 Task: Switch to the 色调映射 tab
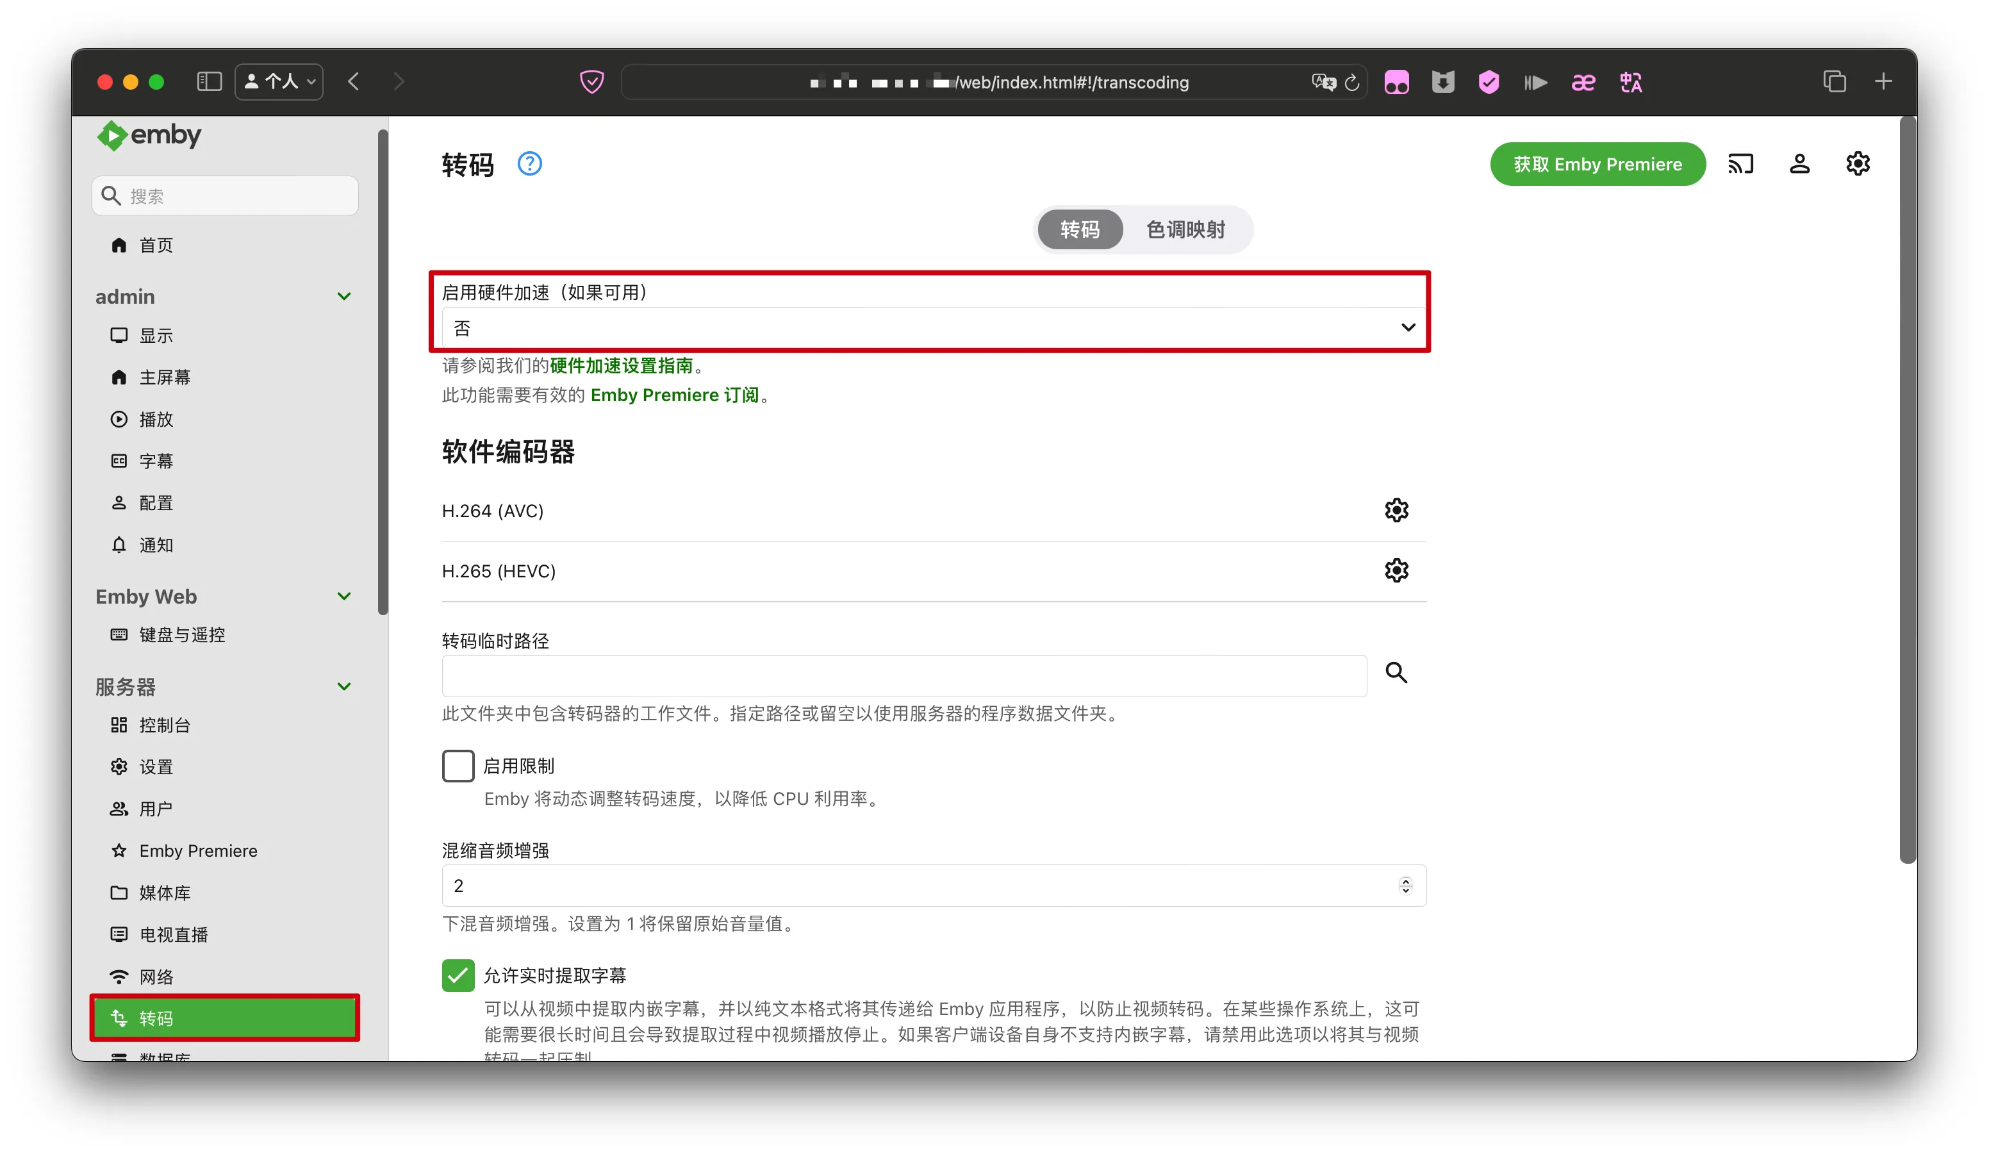pyautogui.click(x=1185, y=229)
